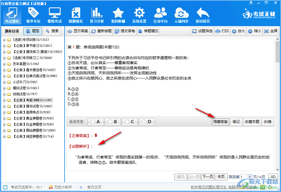281x192 pixels.
Task: Click 提交答卷 to submit the paper
Action: pos(125,31)
